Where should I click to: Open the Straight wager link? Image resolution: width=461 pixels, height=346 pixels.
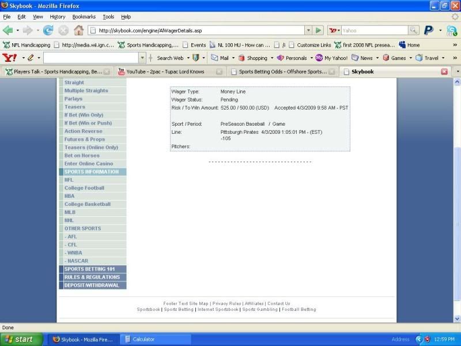pyautogui.click(x=74, y=82)
